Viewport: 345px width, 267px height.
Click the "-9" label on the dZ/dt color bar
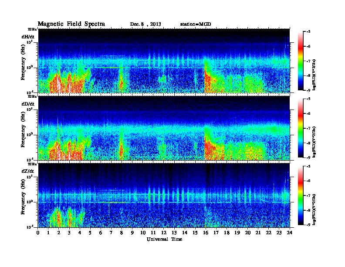(x=308, y=225)
